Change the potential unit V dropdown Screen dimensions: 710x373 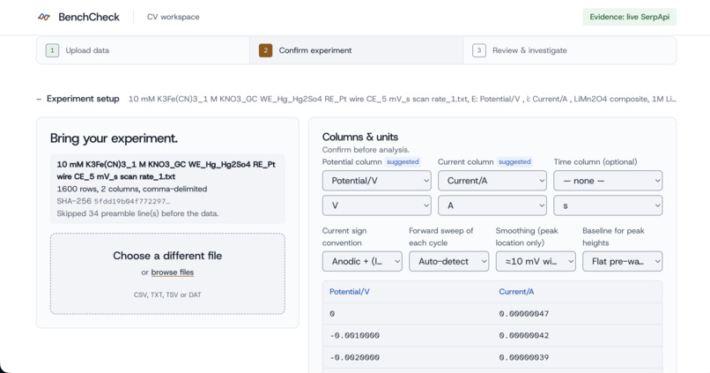coord(376,205)
